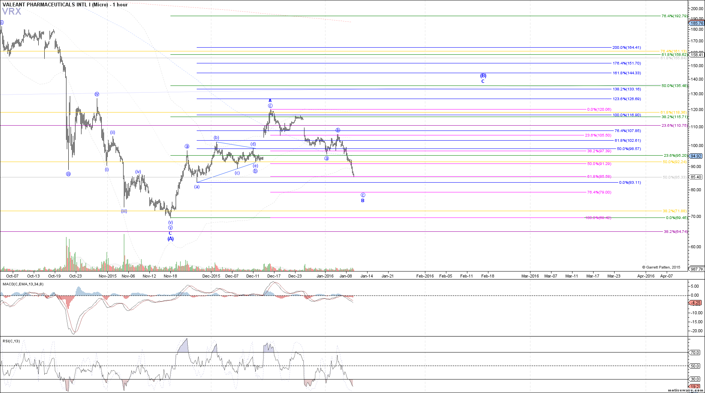Select the 123.6%(126.69) extension label
Viewport: 705px width, 393px height.
(x=627, y=99)
